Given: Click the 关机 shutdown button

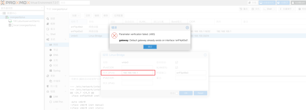Looking at the screenshot, I should (x=256, y=9).
